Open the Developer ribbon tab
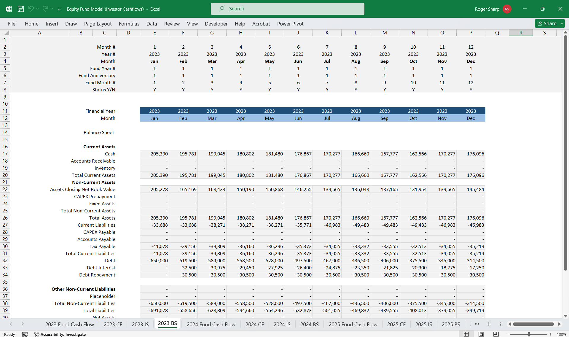The width and height of the screenshot is (569, 337). (x=216, y=24)
